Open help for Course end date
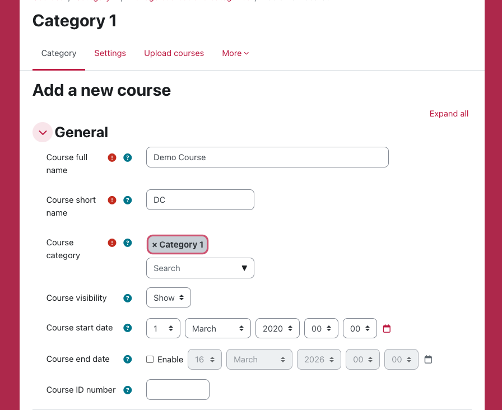 127,359
